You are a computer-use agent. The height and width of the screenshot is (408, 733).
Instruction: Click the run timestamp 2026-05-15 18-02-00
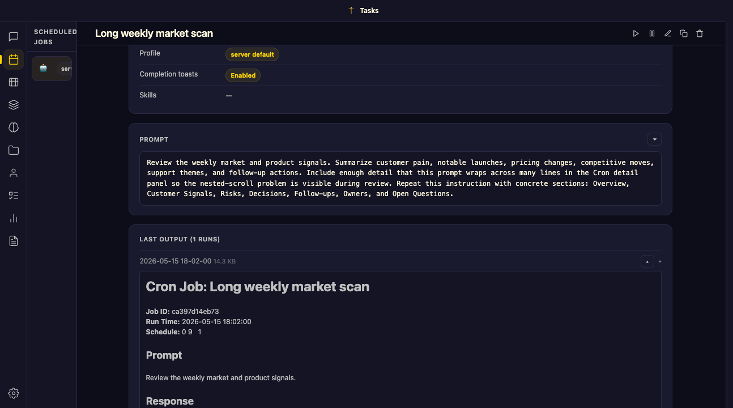pyautogui.click(x=175, y=261)
